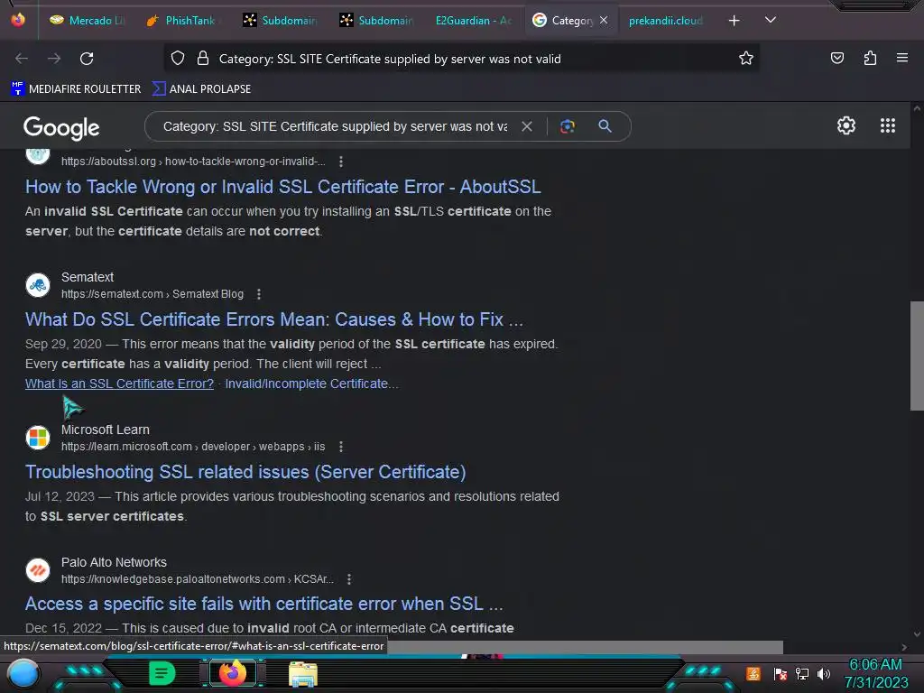Open the tracking protection shield panel

178,59
